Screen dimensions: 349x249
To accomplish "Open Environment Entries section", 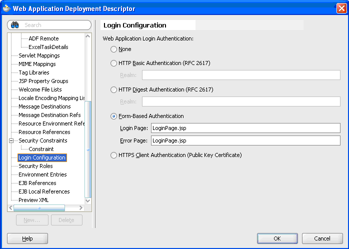I will [42, 174].
